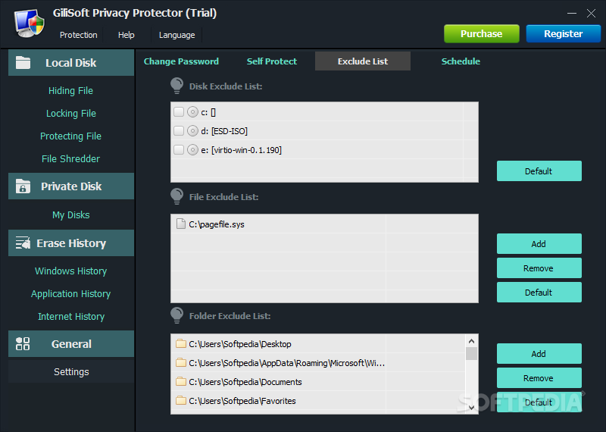Click the Private Disk section header
The image size is (606, 432).
[71, 186]
